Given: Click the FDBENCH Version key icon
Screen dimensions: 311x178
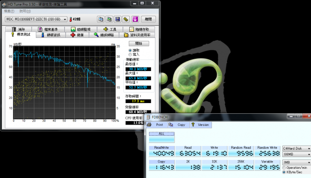Looking at the screenshot, I should (193, 125).
